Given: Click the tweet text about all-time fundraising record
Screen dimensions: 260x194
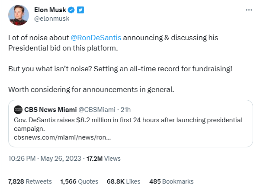Looking at the screenshot, I should tap(120, 69).
